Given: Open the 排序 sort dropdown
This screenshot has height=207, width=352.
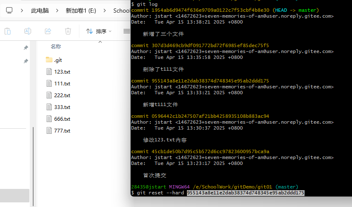Looking at the screenshot, I should (99, 31).
